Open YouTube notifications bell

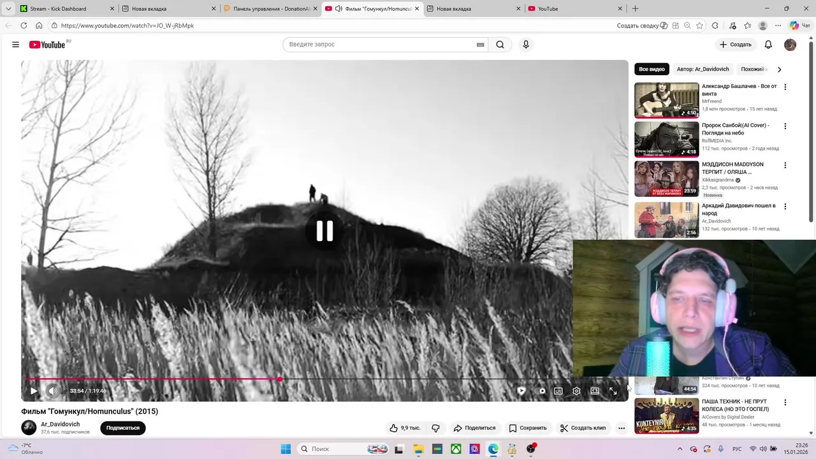coord(768,45)
